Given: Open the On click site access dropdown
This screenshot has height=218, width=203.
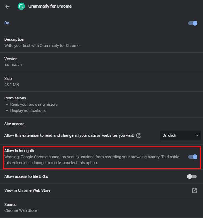Looking at the screenshot, I should [180, 135].
